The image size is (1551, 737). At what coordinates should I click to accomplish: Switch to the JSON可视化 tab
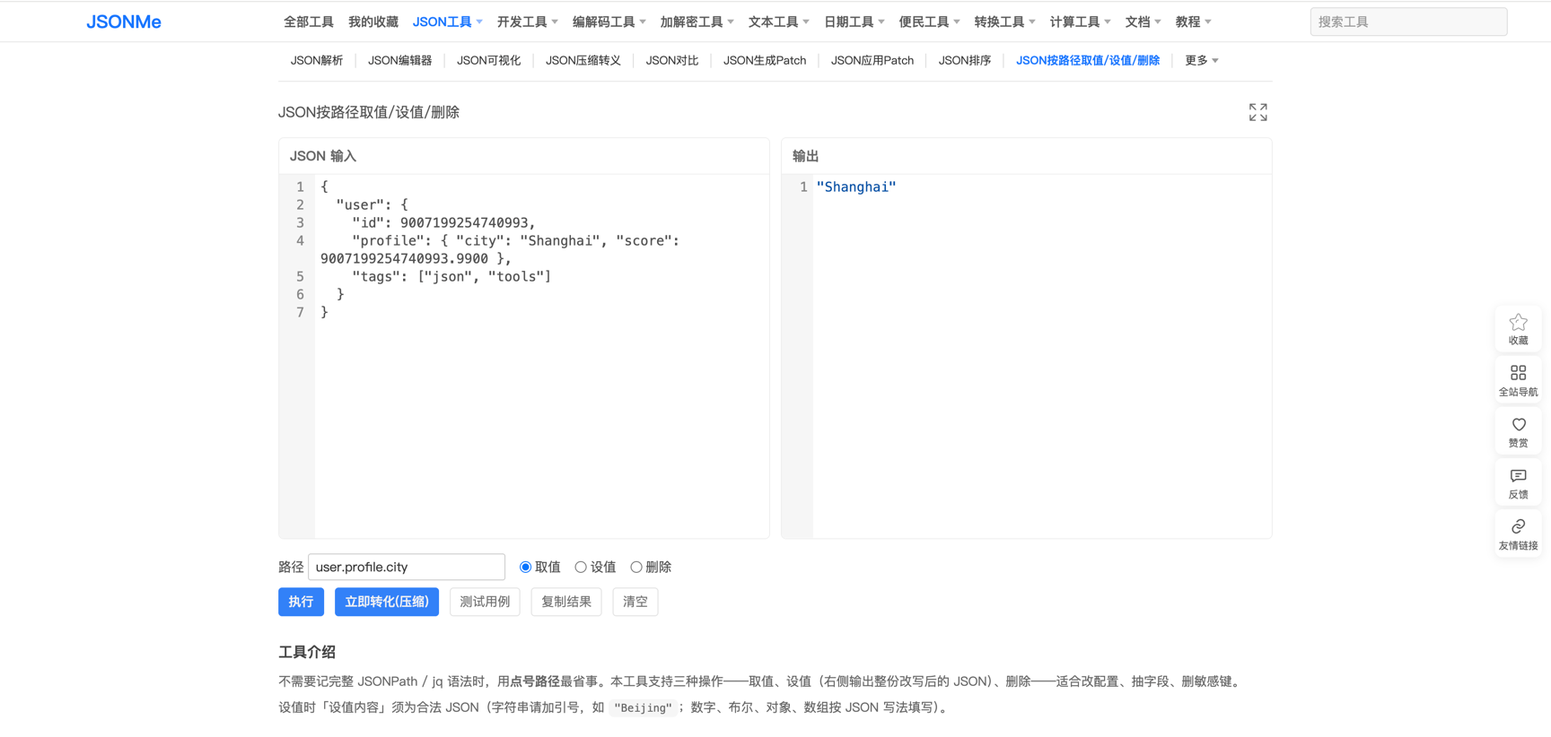(488, 60)
